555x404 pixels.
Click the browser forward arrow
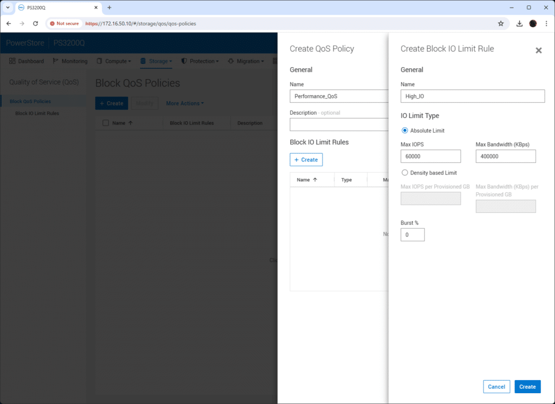[22, 23]
